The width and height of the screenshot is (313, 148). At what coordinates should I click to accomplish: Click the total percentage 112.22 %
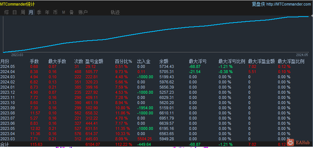point(124,144)
